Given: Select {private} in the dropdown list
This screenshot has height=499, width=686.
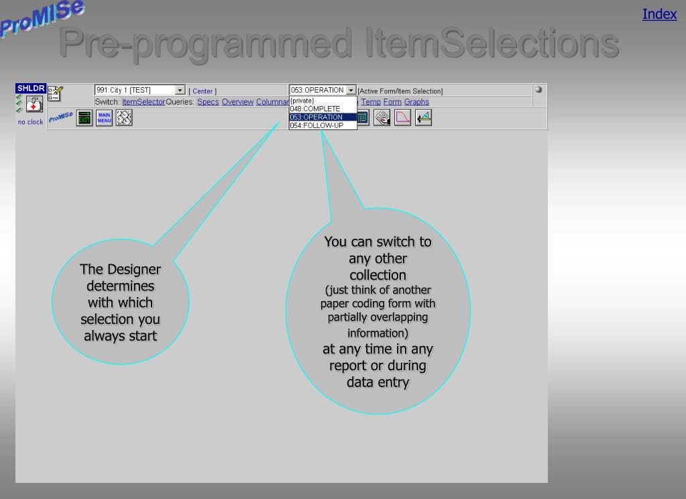Looking at the screenshot, I should [323, 101].
